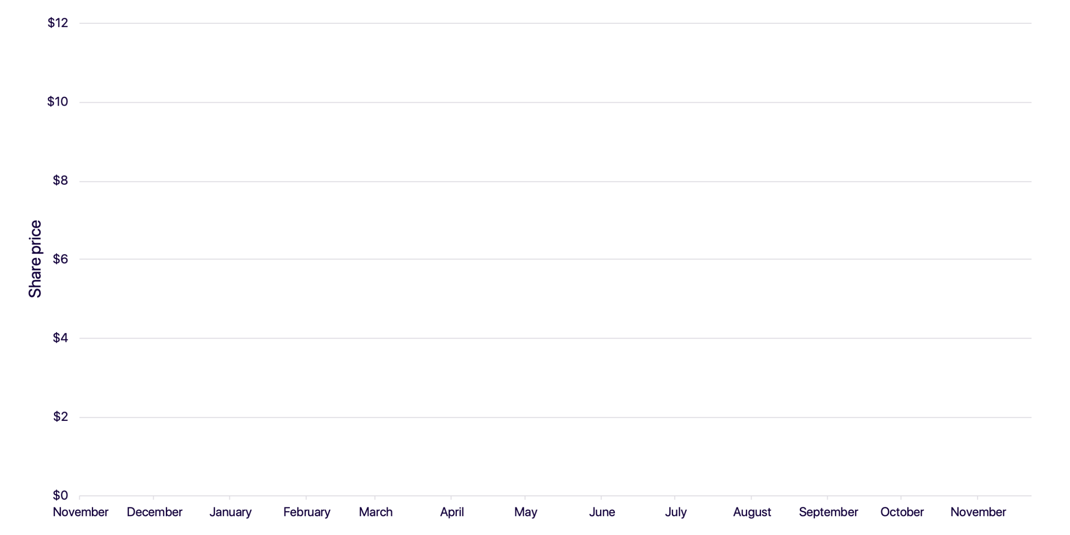Viewport: 1070px width, 535px height.
Task: Select the June month label
Action: 602,512
